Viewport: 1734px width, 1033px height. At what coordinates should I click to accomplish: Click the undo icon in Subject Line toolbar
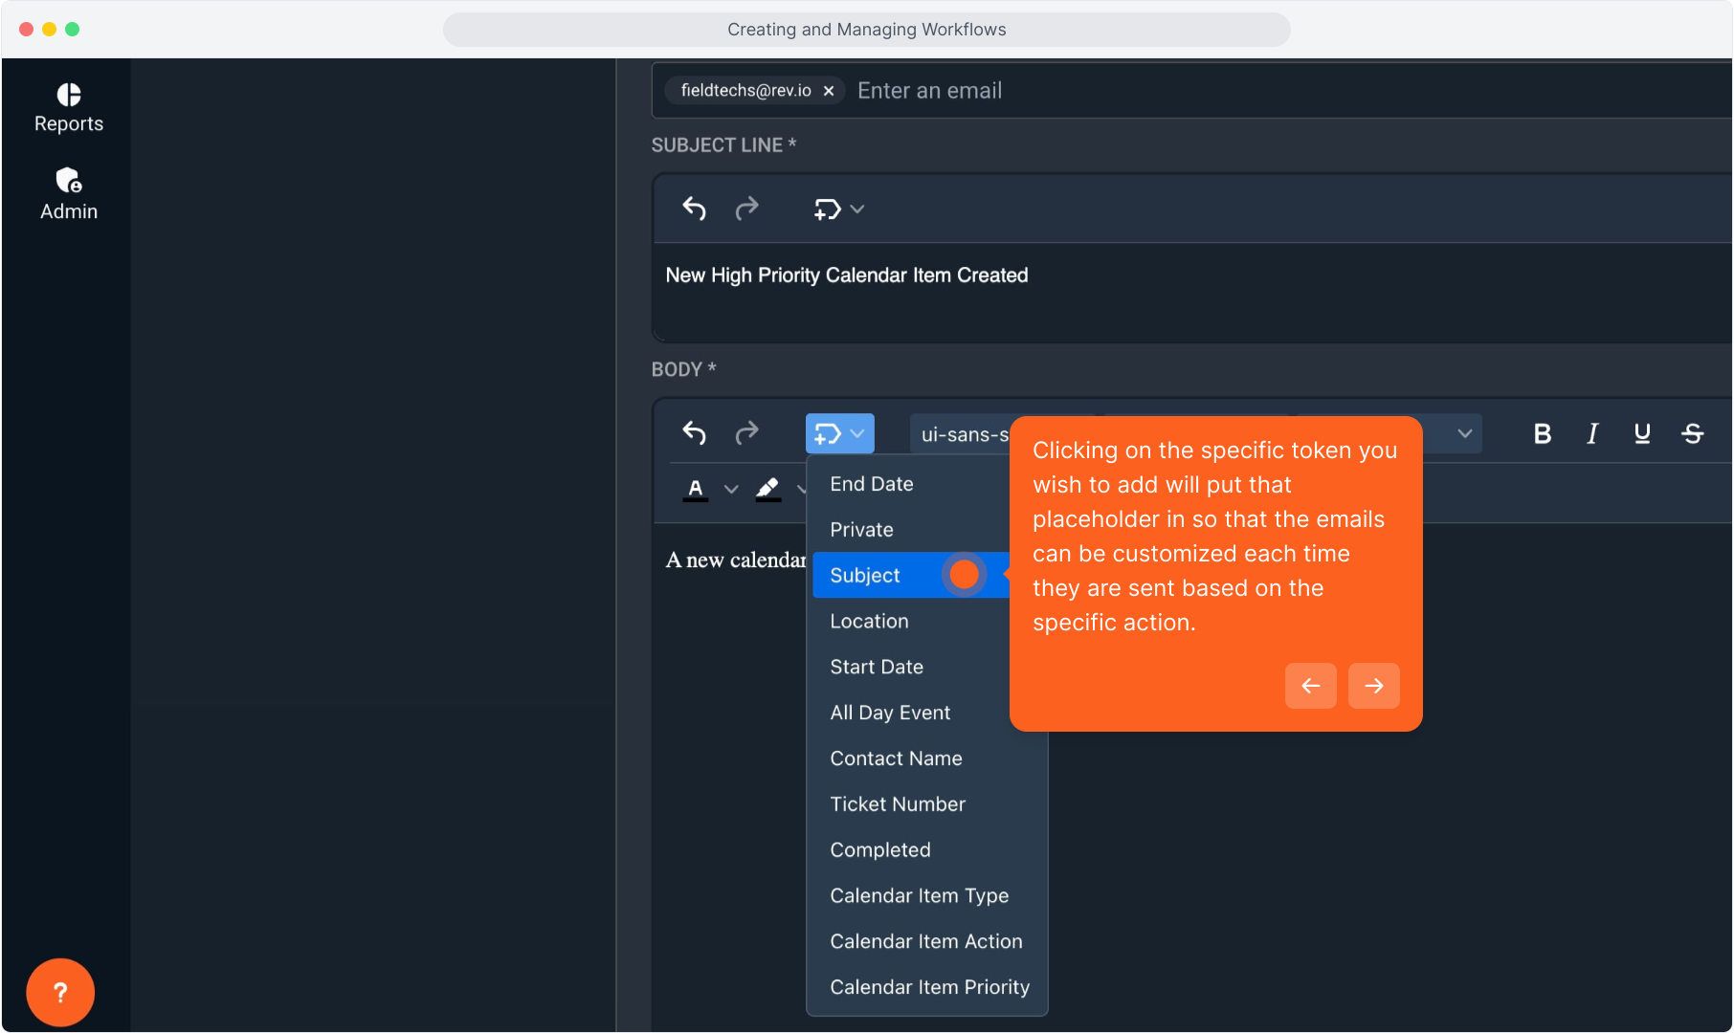(x=694, y=209)
